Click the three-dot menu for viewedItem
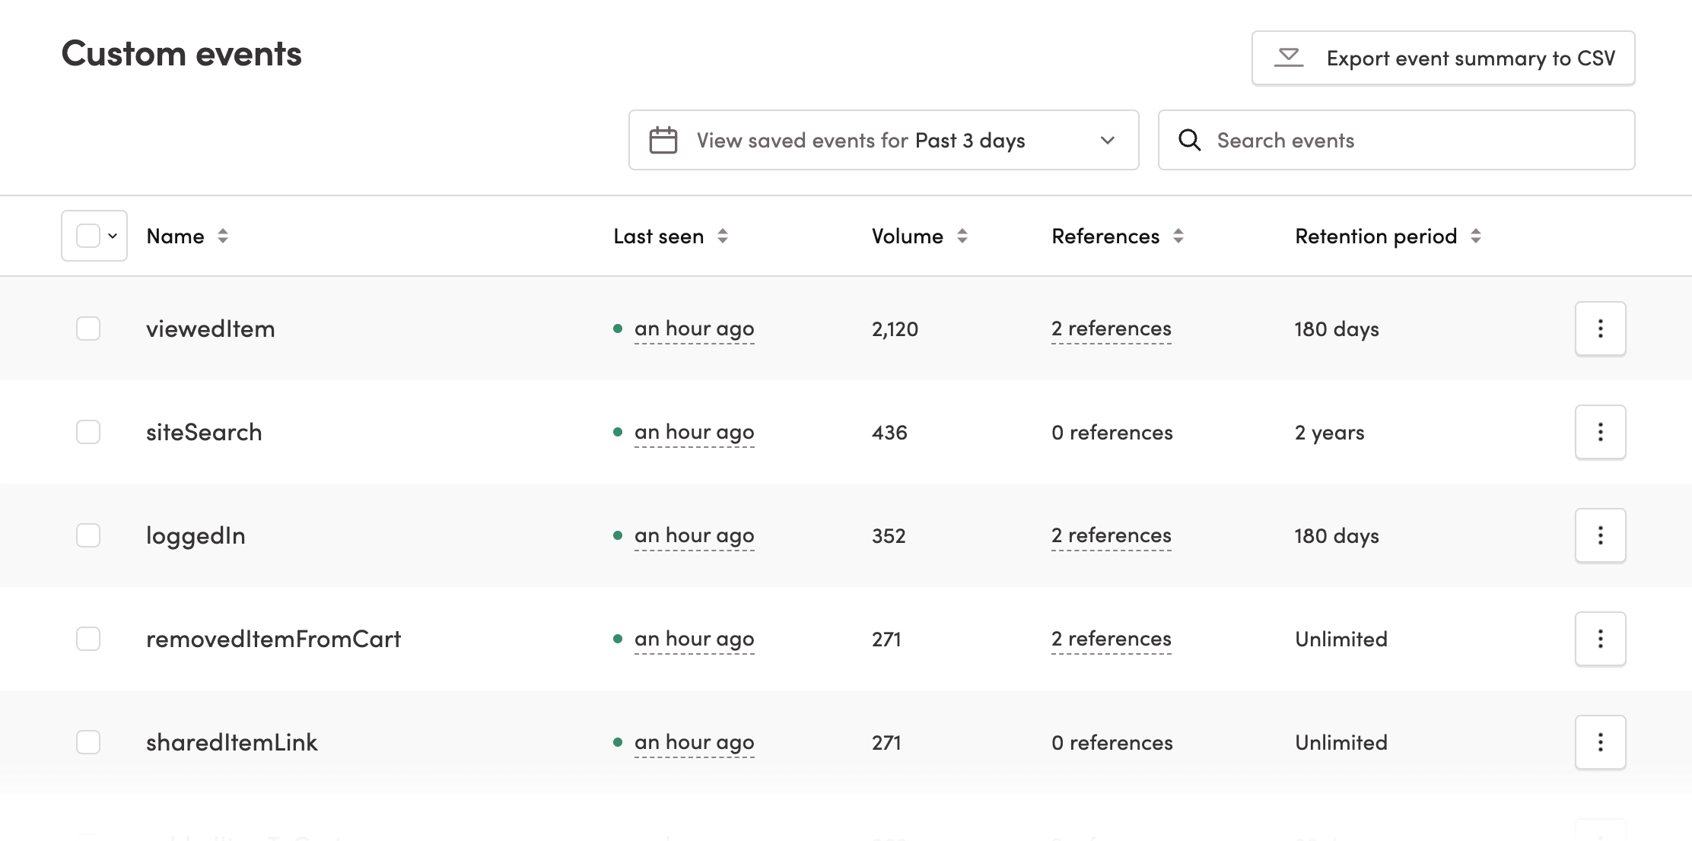The height and width of the screenshot is (841, 1692). [1600, 328]
